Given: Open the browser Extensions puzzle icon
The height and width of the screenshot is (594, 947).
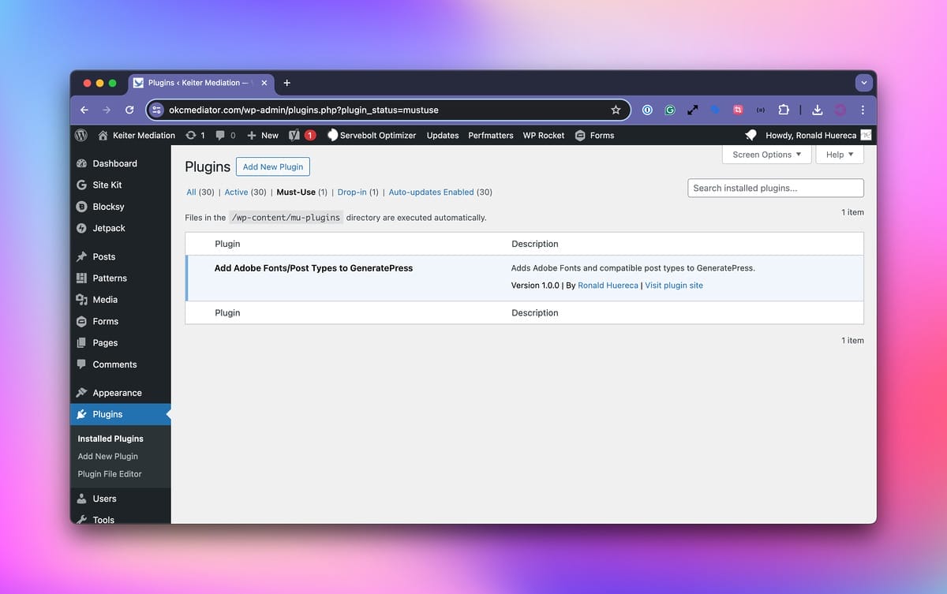Looking at the screenshot, I should 784,110.
